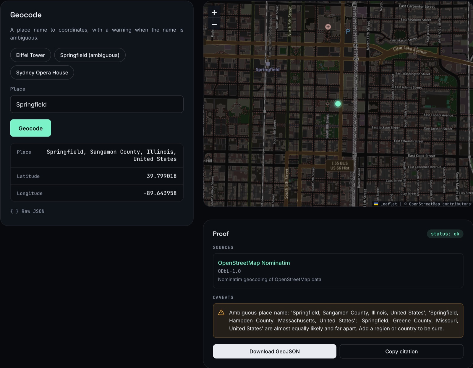Screen dimensions: 473x368
Task: Select the longitude value -89.643958
Action: pyautogui.click(x=160, y=193)
